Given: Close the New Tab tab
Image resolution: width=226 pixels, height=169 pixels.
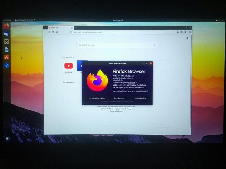Looking at the screenshot, I should 72,28.
